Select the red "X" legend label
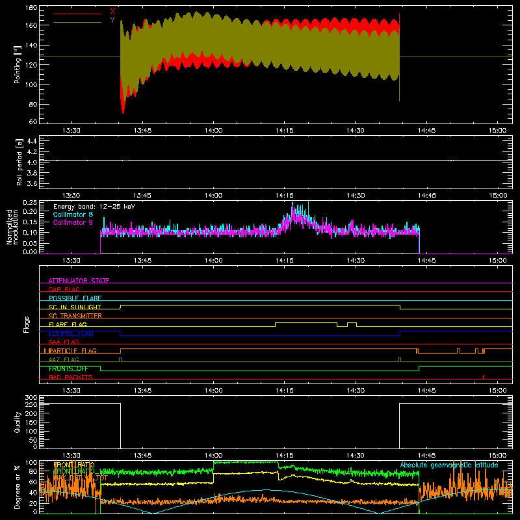Image resolution: width=520 pixels, height=520 pixels. 112,12
